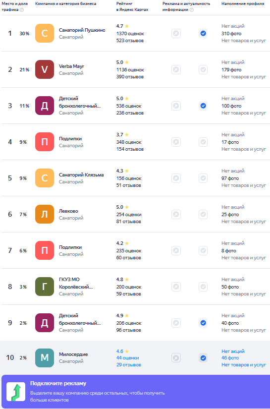Click the orange С avatar for Санаторий Пушкино
The height and width of the screenshot is (409, 270).
(x=45, y=33)
